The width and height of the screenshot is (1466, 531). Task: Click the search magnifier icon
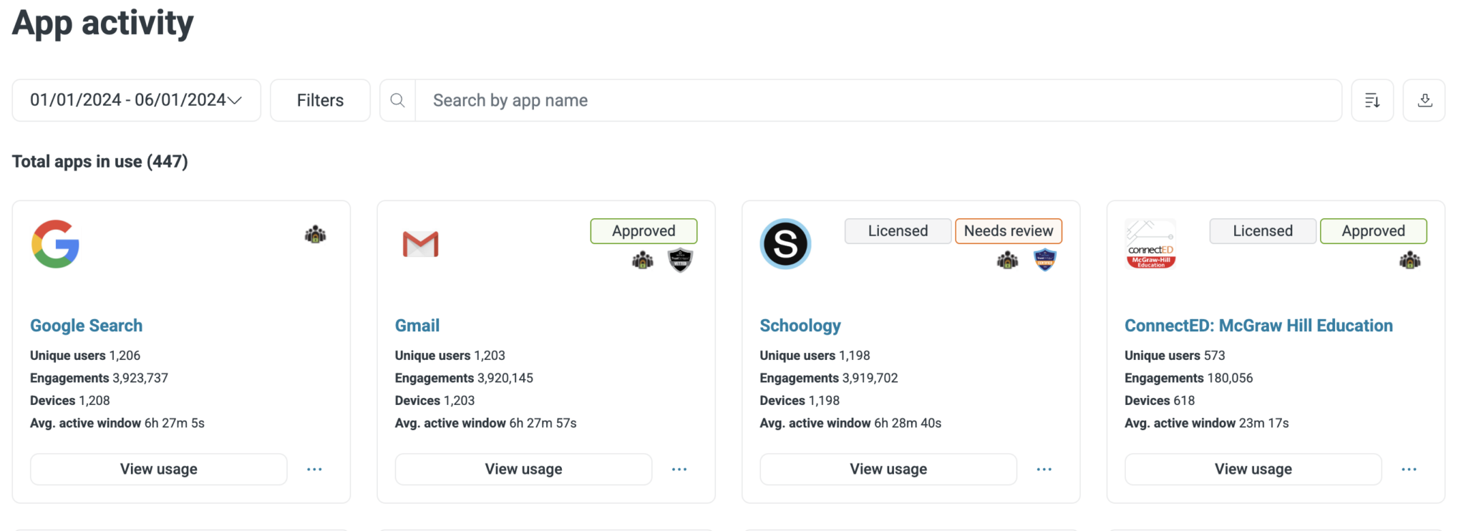pos(397,100)
